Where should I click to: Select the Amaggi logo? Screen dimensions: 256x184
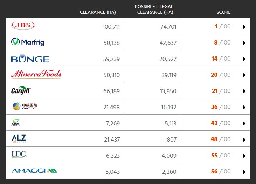coord(34,171)
